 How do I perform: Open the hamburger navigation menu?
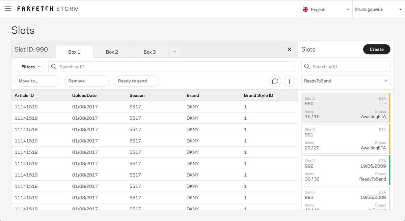(x=8, y=9)
